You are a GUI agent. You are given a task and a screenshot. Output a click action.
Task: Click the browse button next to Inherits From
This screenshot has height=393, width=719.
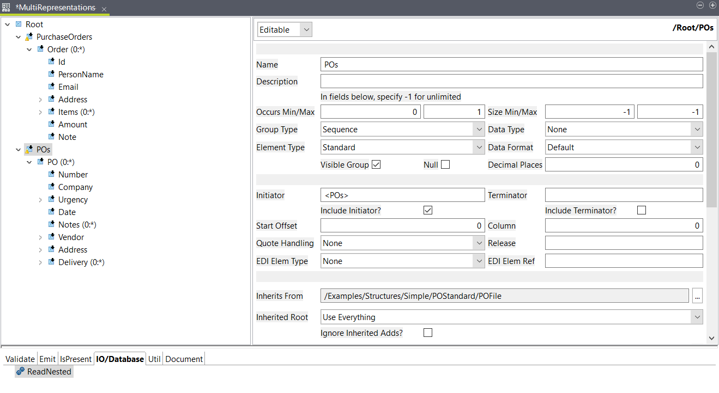click(698, 296)
